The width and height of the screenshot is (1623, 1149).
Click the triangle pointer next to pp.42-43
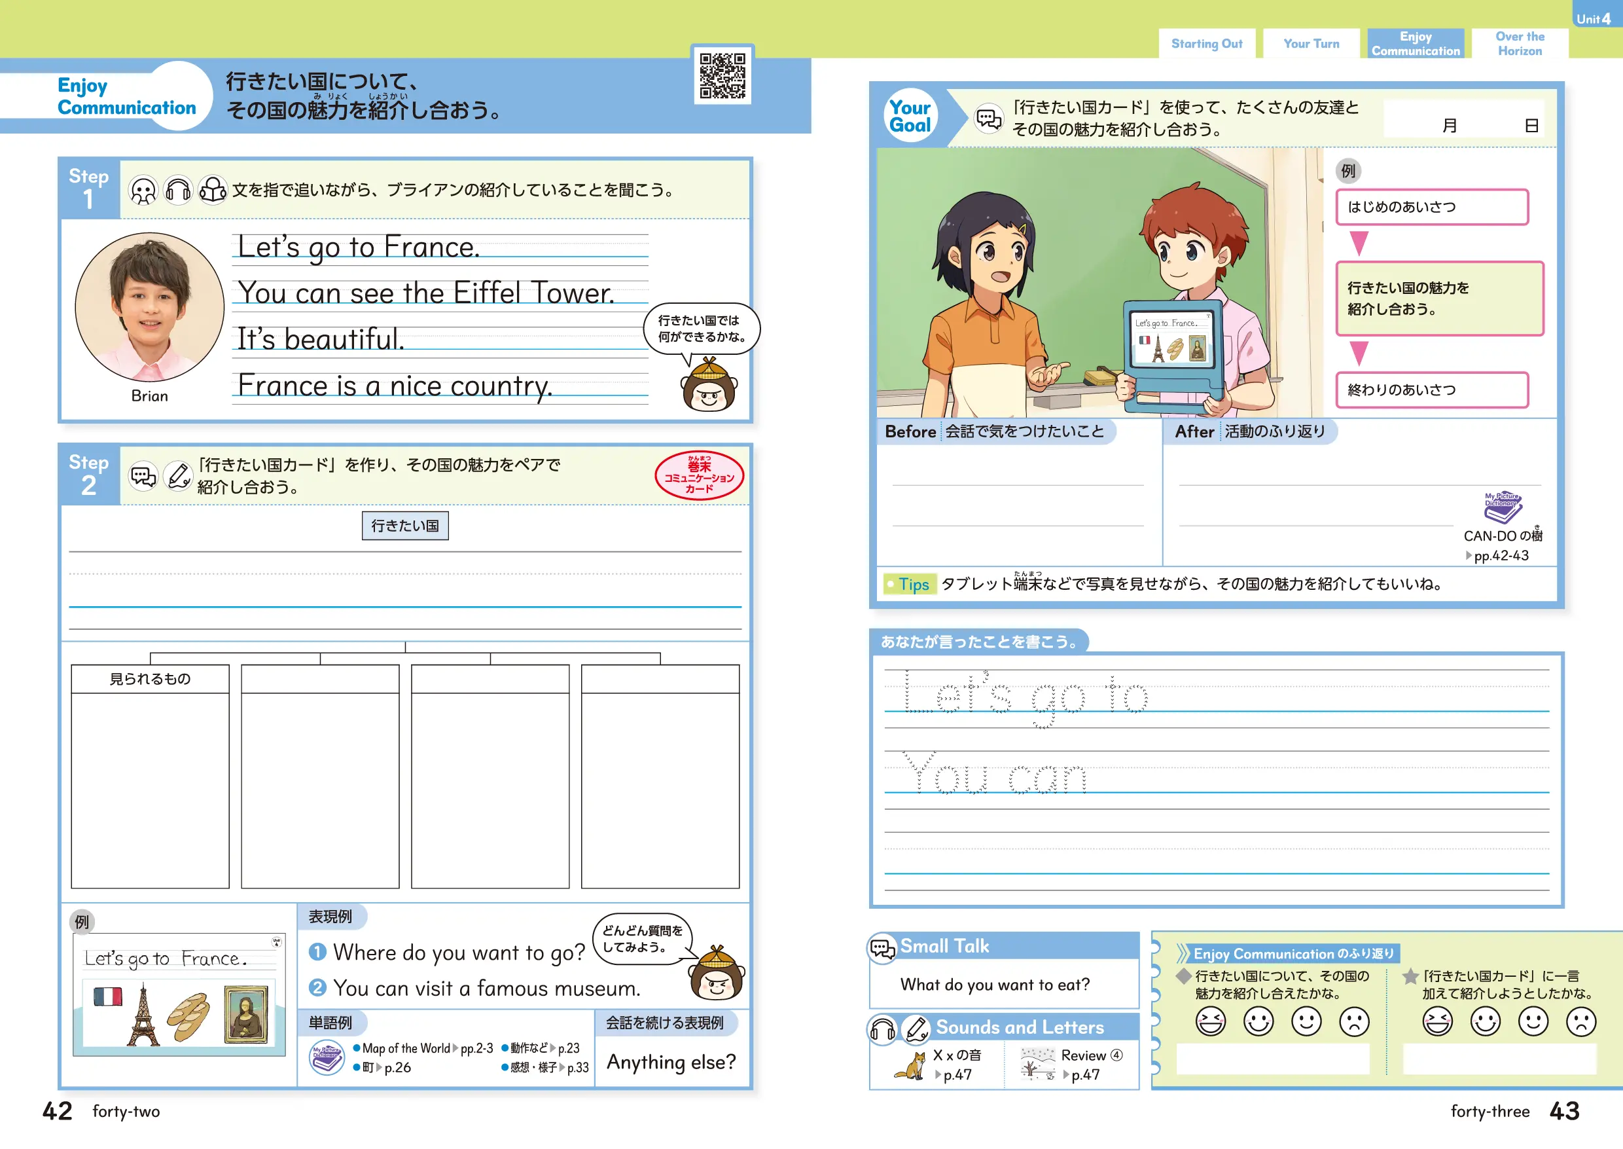point(1469,555)
